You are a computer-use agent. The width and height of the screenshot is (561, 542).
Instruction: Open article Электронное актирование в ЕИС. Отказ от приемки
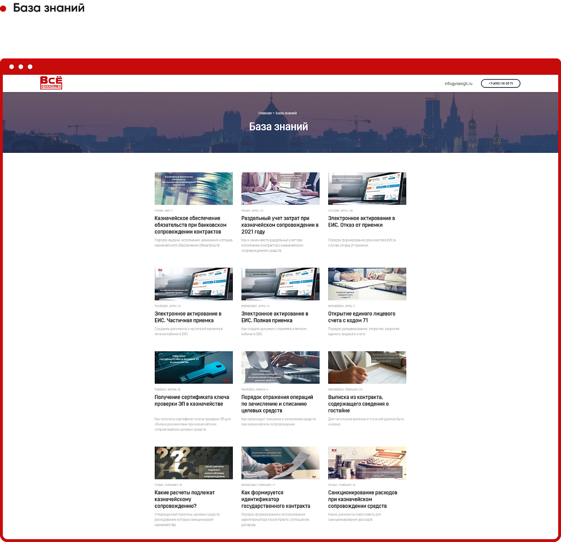coord(361,221)
